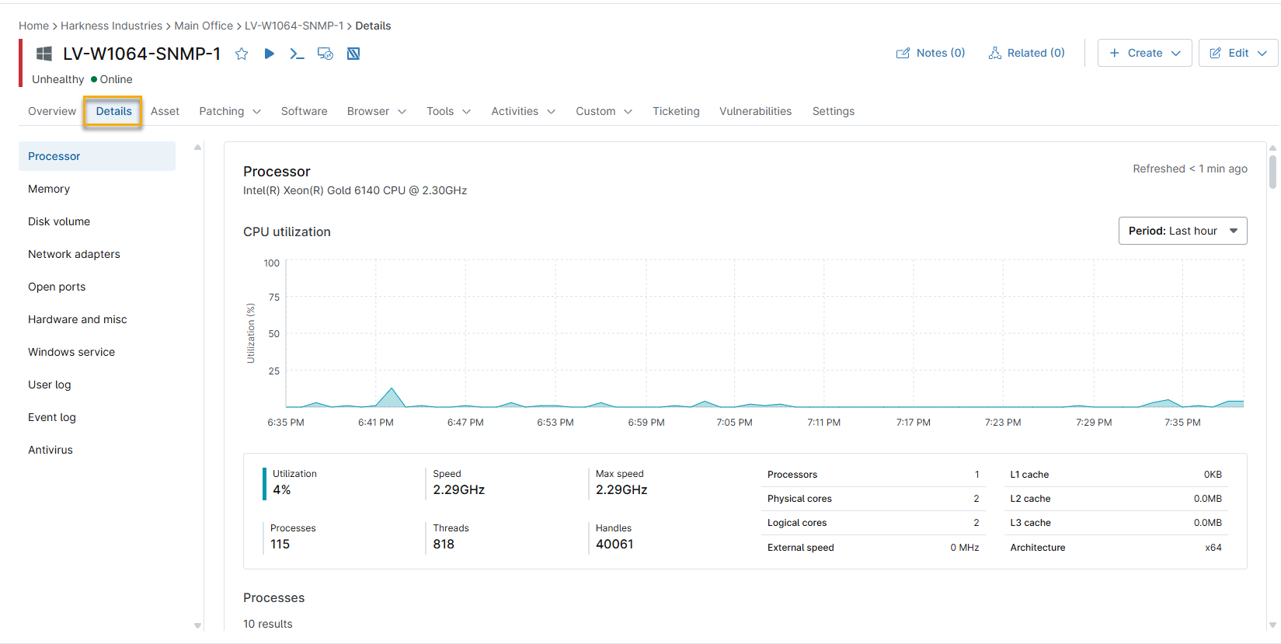Open the Create dropdown button

point(1144,53)
